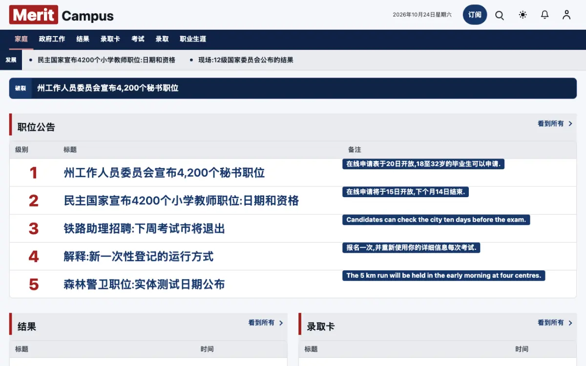Screen dimensions: 586x366
Task: Open the 结果 nav item
Action: [x=83, y=39]
